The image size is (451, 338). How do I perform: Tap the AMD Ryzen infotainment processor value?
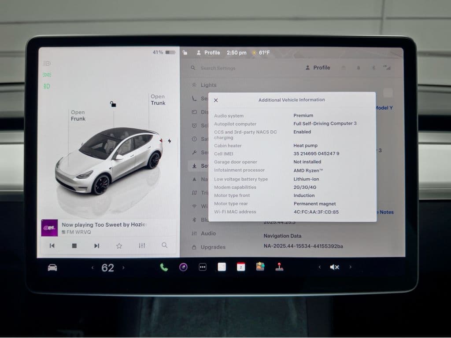click(x=308, y=170)
